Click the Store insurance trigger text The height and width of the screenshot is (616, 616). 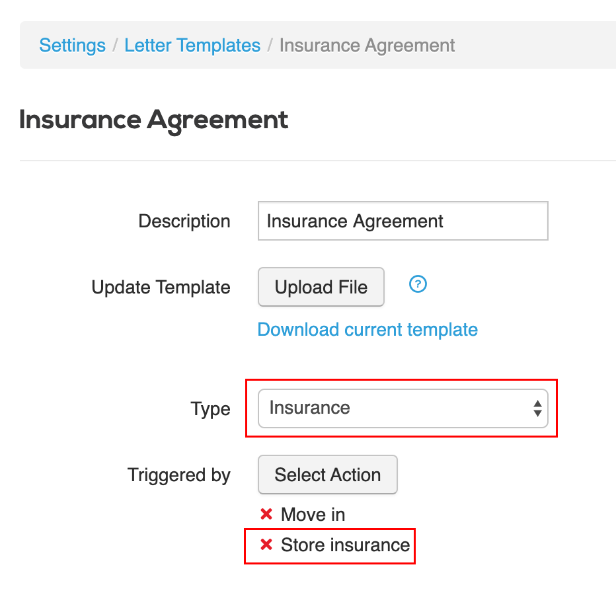click(345, 545)
